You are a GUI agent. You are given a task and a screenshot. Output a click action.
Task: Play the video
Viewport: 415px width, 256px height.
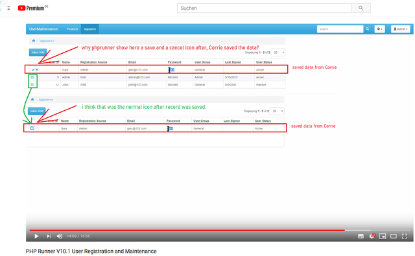(36, 236)
